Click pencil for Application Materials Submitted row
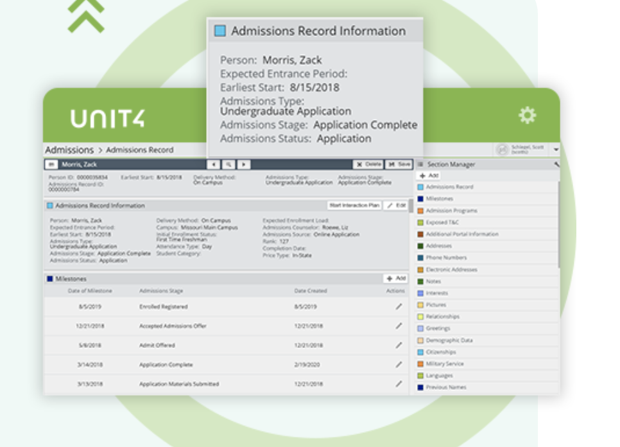This screenshot has width=620, height=447. 399,384
